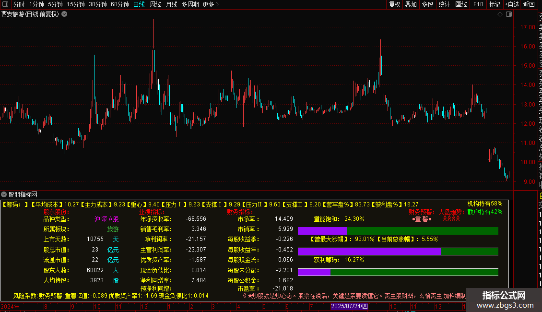Open the 画线 drawing tools

[461, 4]
